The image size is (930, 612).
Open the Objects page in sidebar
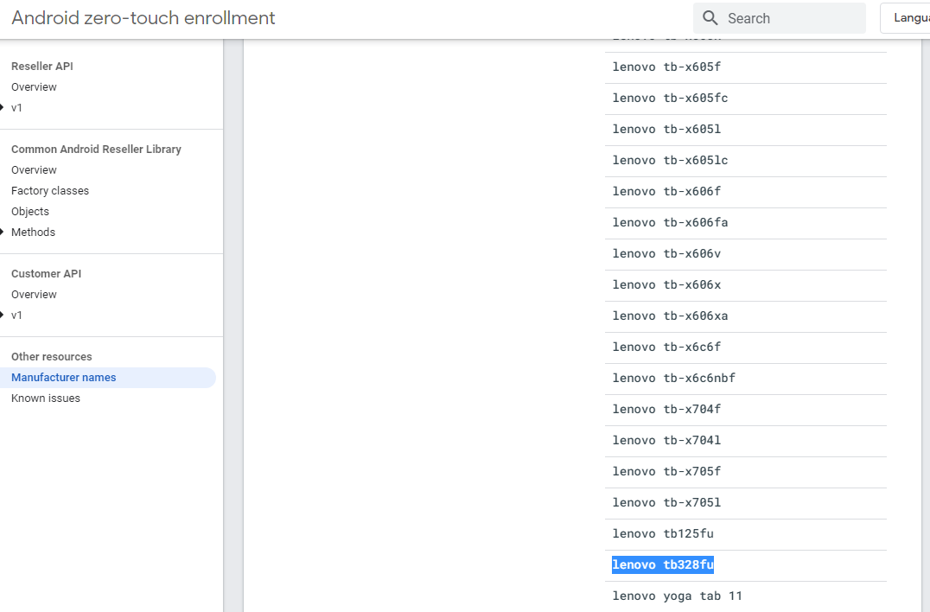[x=30, y=212]
